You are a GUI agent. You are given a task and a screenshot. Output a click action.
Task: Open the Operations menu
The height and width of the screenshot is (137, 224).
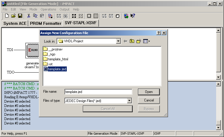click(x=48, y=9)
